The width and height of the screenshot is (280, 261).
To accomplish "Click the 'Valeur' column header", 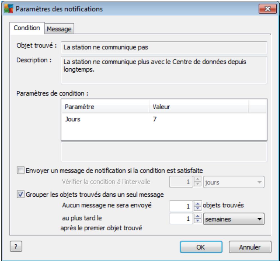I will pyautogui.click(x=199, y=107).
